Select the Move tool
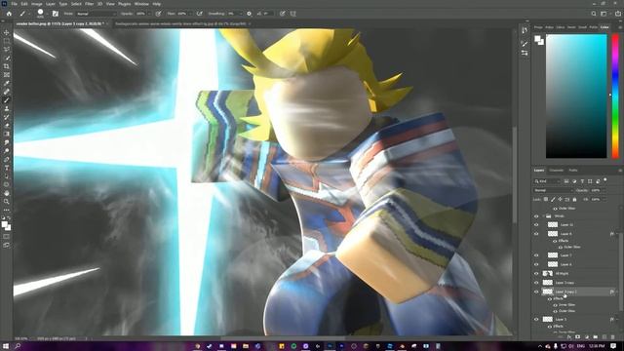Image resolution: width=624 pixels, height=351 pixels. pos(7,32)
